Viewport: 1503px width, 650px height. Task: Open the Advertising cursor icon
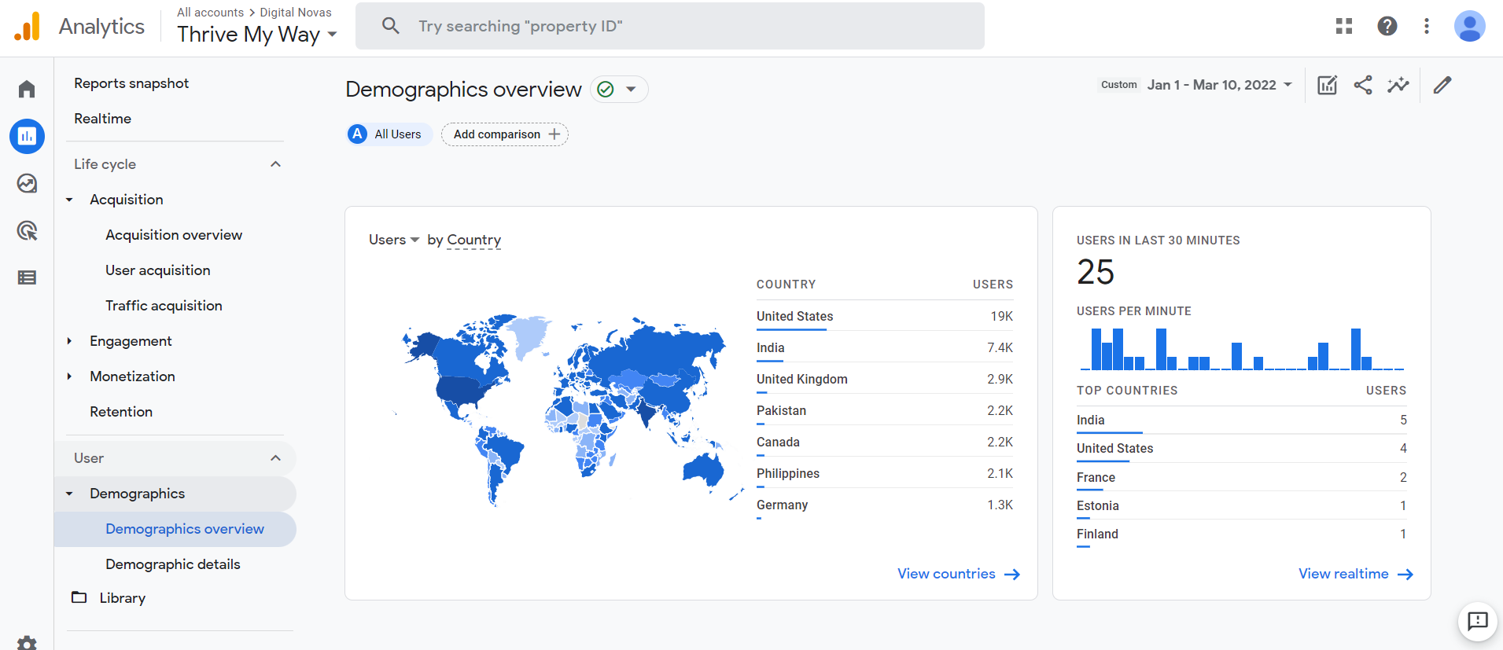pos(27,230)
